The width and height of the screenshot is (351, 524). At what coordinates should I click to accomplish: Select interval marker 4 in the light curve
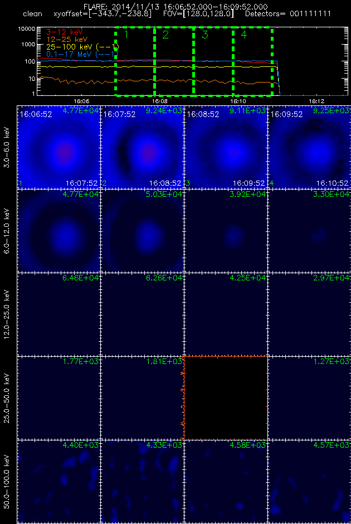click(244, 35)
